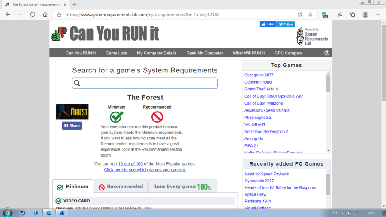Close The Forest system requirements tab
This screenshot has width=386, height=217.
coord(65,4)
